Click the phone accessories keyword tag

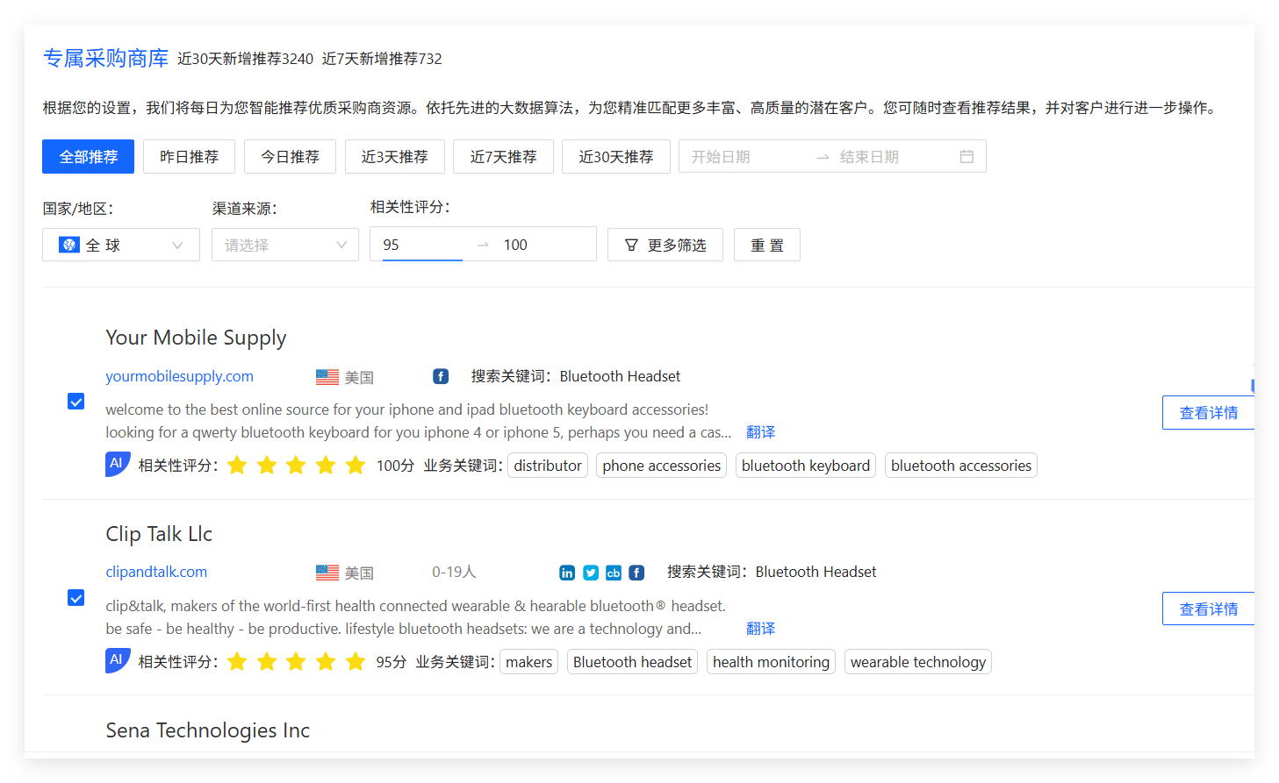[x=662, y=466]
